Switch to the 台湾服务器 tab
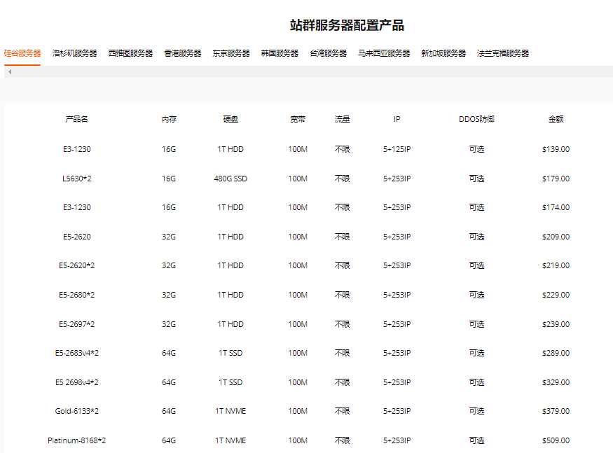Screen dimensions: 613x453 pyautogui.click(x=329, y=53)
